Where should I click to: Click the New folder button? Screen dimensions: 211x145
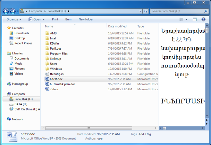click(x=86, y=19)
